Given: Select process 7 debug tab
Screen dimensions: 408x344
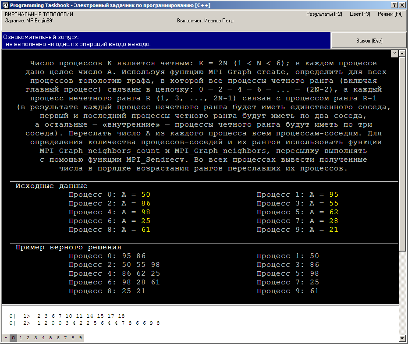Looking at the screenshot, I should [x=65, y=338].
